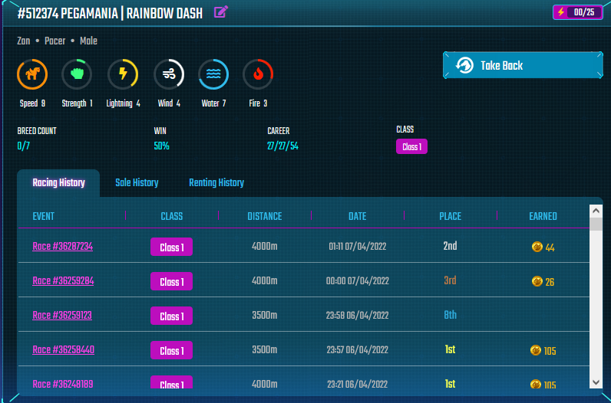Screen dimensions: 611x403
Task: Click the Lightning bolt stat icon
Action: 123,74
